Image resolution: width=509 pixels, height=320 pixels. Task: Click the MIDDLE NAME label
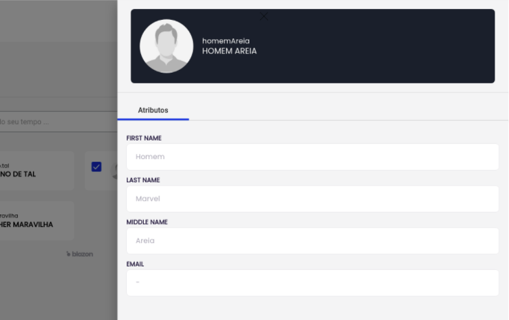point(147,222)
